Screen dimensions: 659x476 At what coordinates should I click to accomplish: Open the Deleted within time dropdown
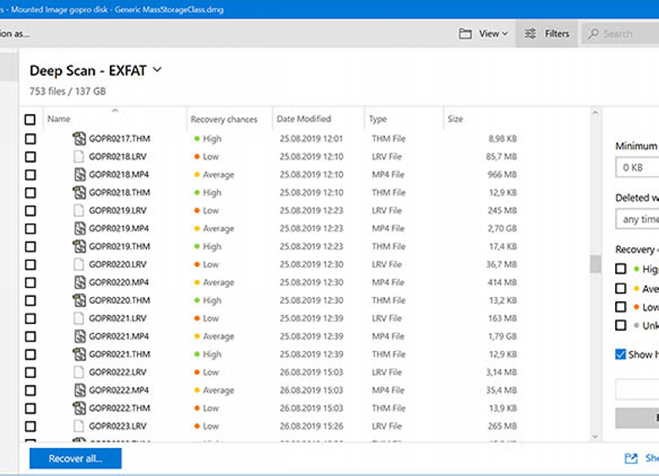[x=638, y=219]
